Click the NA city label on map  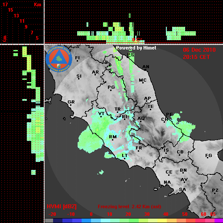pos(167,182)
